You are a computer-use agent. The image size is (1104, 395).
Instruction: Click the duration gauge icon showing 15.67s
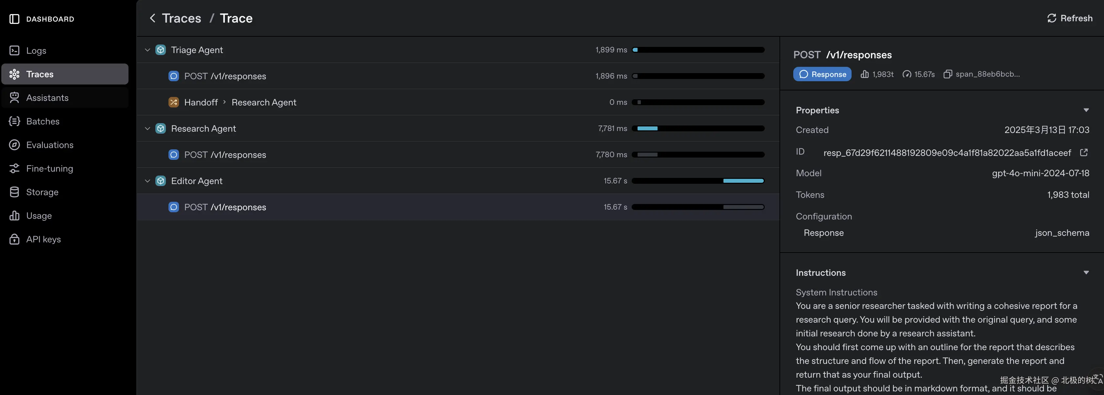[906, 74]
